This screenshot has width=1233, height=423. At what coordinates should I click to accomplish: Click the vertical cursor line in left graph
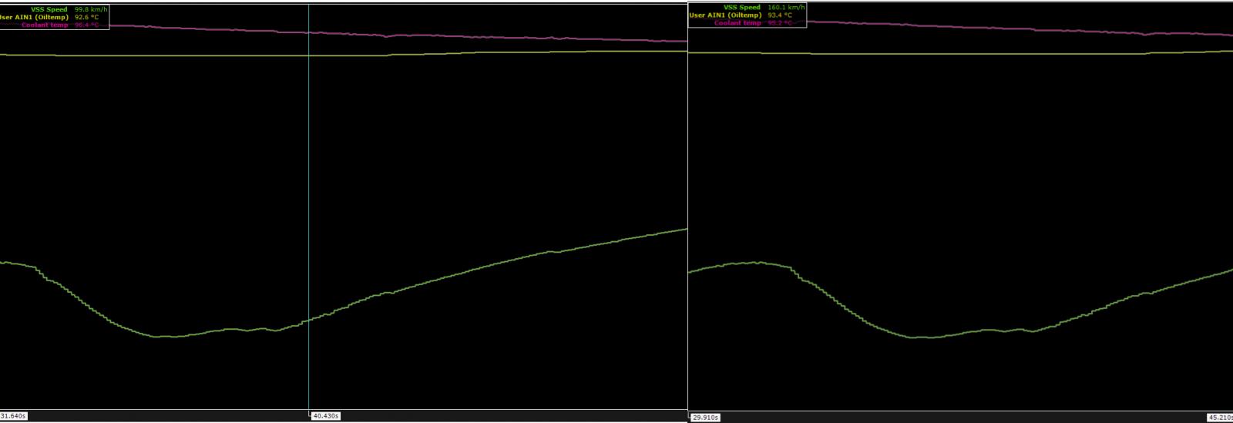309,193
